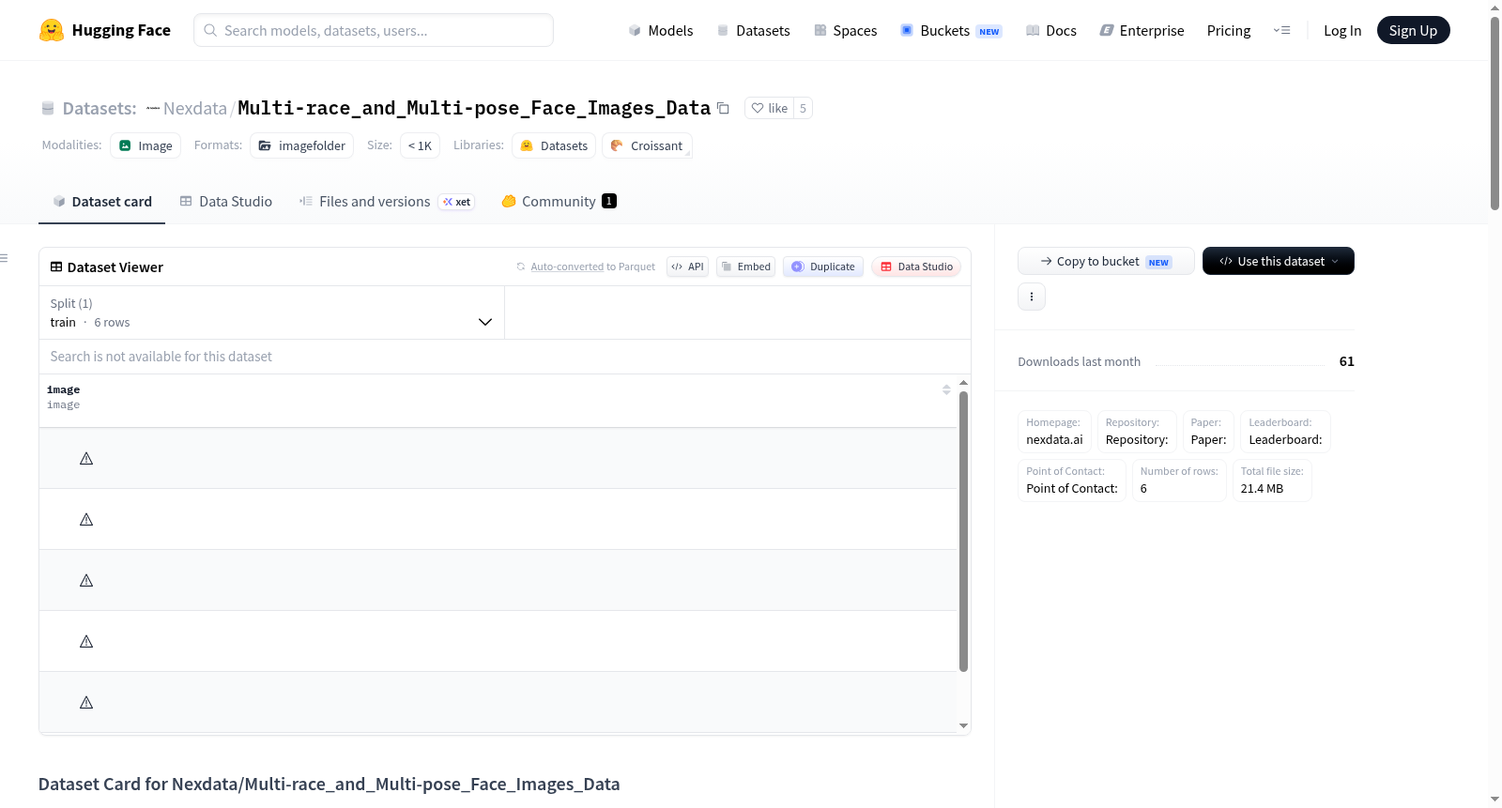Click warning icon in first image row
Image resolution: width=1502 pixels, height=808 pixels.
pos(86,459)
